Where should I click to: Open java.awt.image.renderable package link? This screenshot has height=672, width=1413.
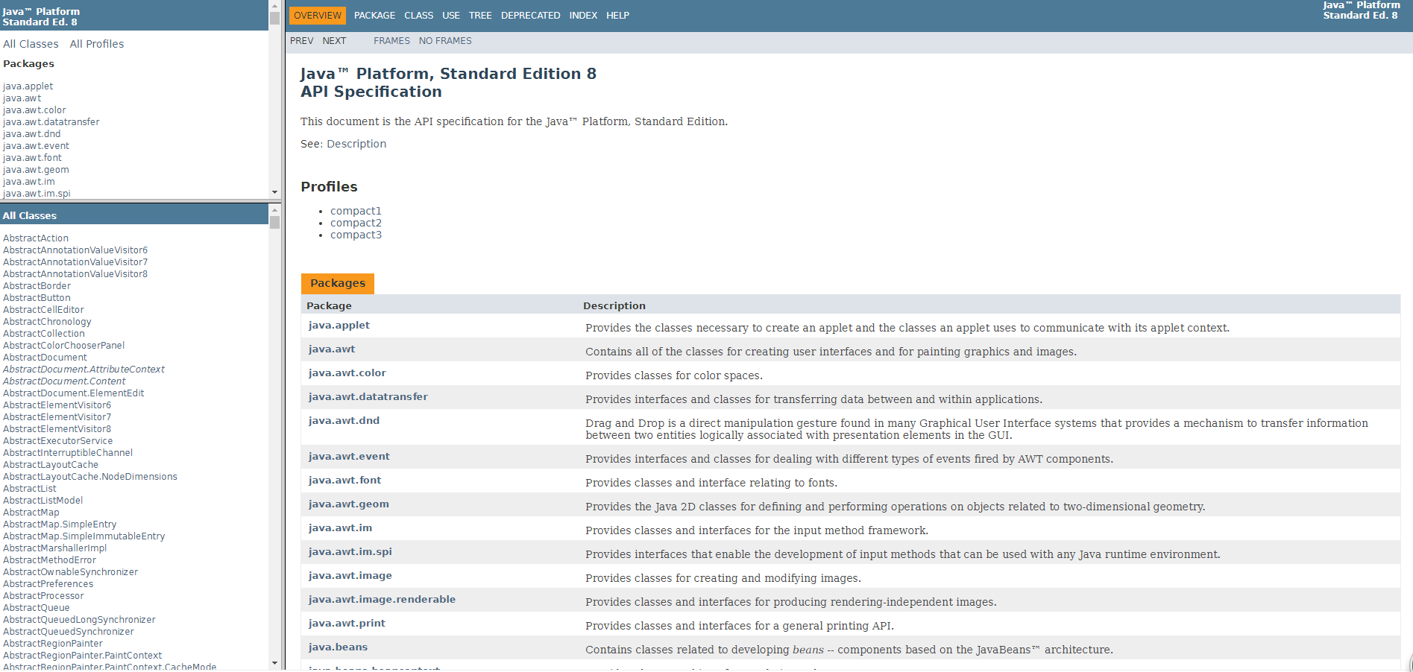(382, 600)
